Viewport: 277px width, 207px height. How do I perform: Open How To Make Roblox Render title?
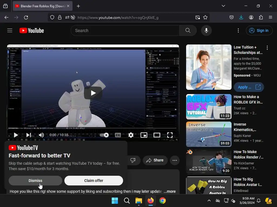(248, 154)
